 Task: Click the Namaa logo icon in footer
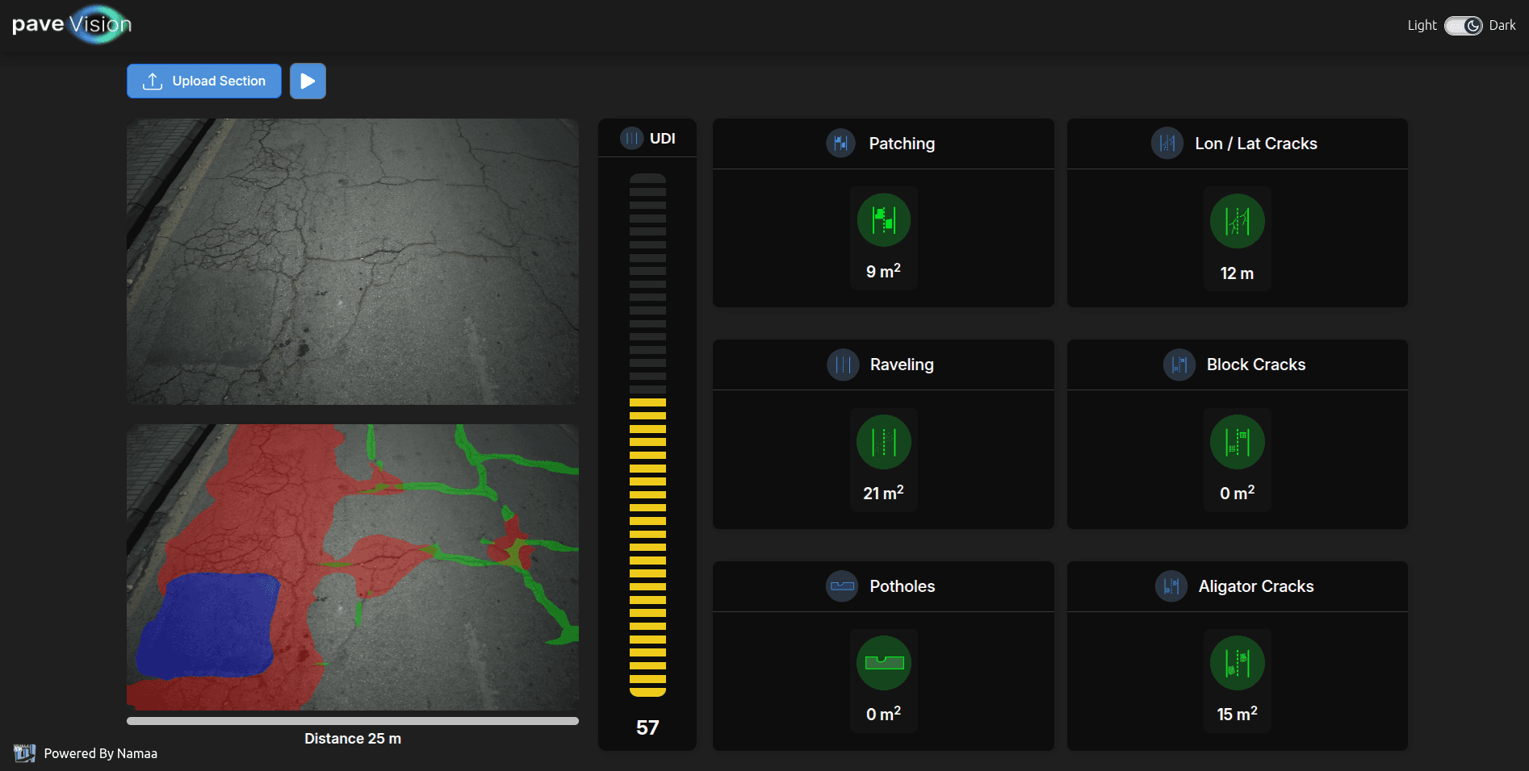tap(24, 753)
